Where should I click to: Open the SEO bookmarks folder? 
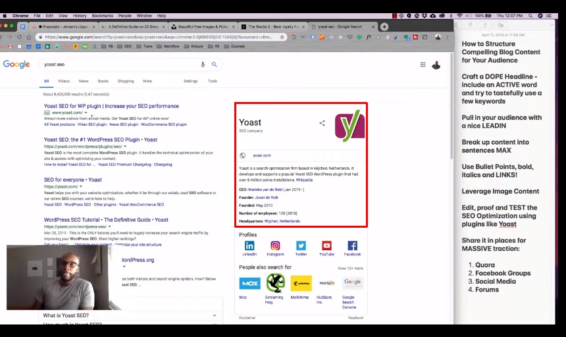[x=124, y=46]
